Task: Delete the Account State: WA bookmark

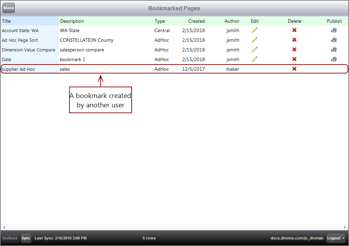Action: (294, 30)
